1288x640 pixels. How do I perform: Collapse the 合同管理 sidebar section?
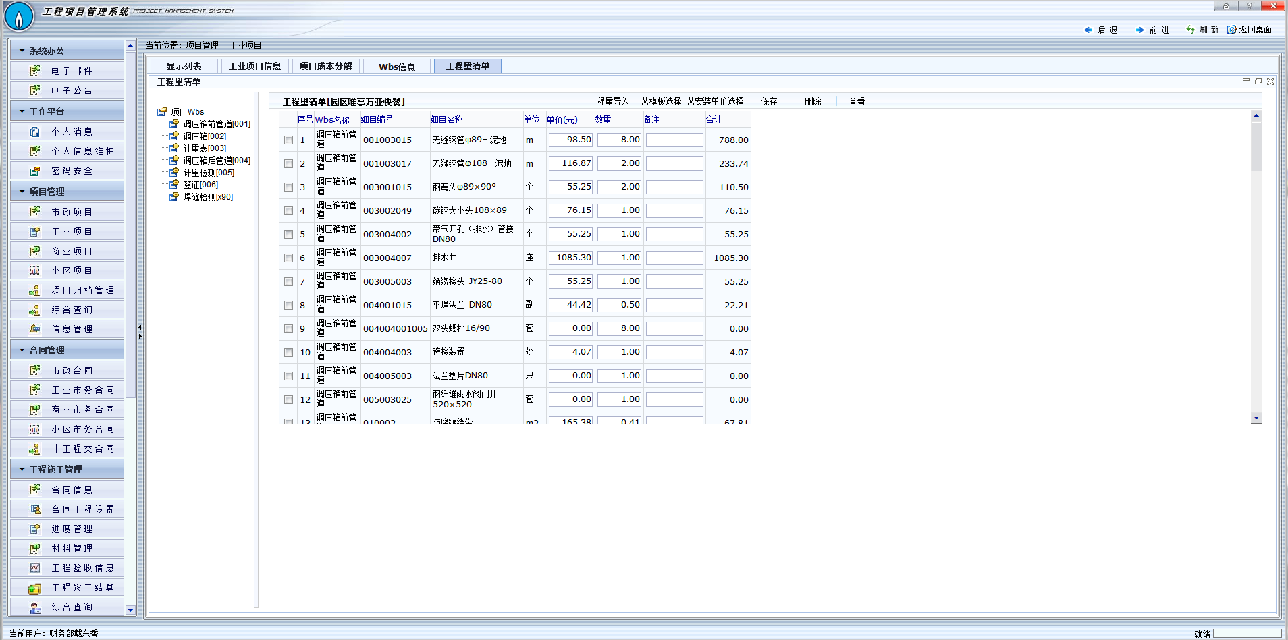[x=22, y=350]
